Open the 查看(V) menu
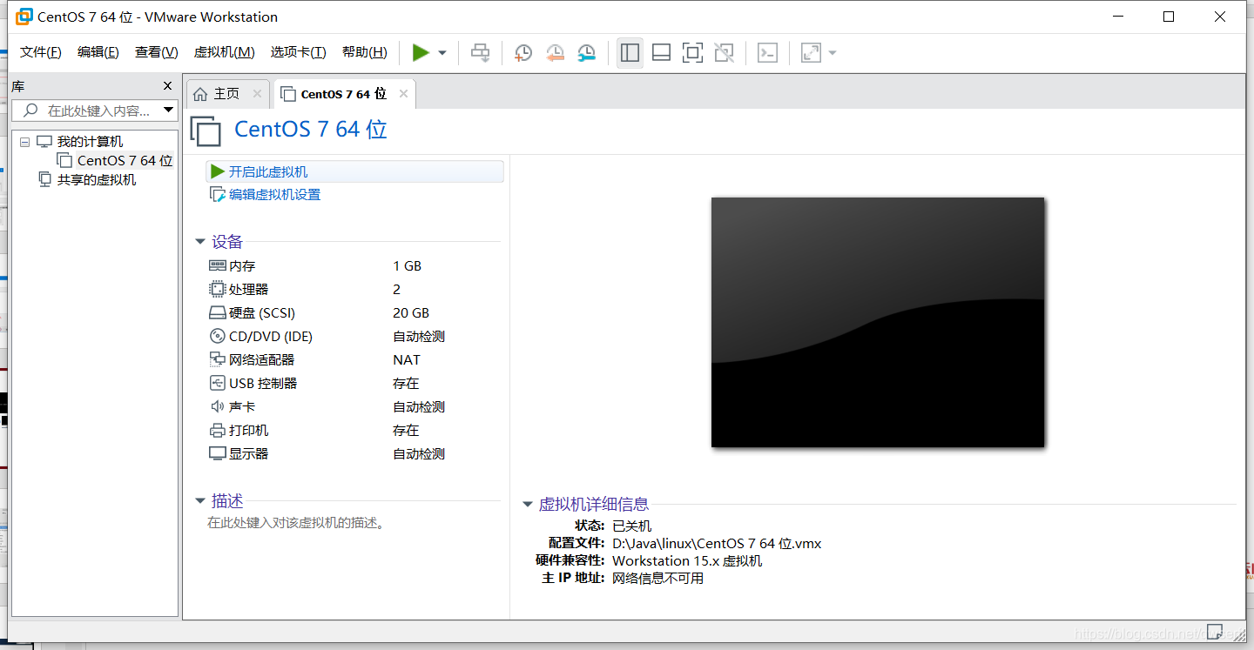Image resolution: width=1254 pixels, height=650 pixels. coord(157,52)
